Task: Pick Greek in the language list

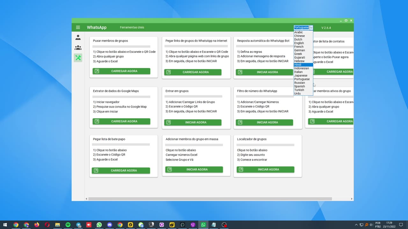Action: (x=303, y=54)
